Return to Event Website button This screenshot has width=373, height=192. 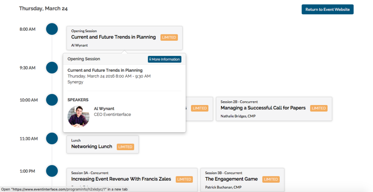328,10
